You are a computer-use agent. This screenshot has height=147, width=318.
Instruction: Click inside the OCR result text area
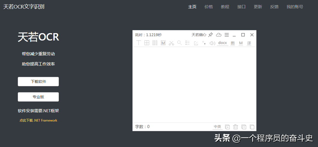pyautogui.click(x=194, y=85)
